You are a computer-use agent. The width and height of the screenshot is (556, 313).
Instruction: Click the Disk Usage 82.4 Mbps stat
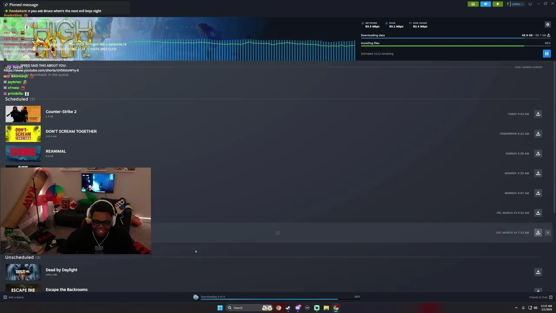(418, 25)
